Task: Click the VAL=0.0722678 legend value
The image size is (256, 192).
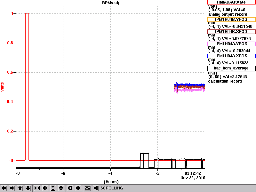Action: coord(236,39)
